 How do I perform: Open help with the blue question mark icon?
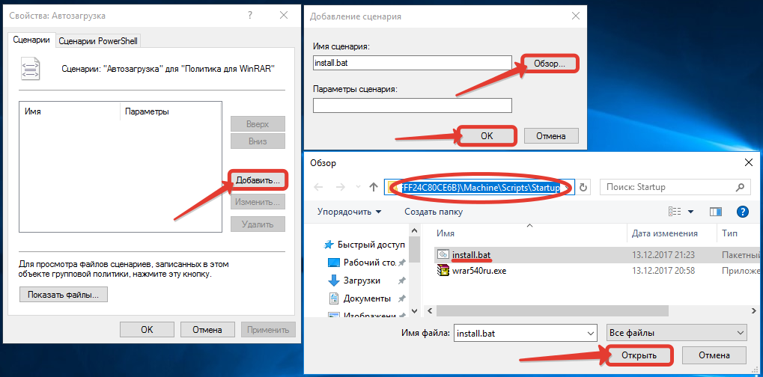(x=743, y=212)
